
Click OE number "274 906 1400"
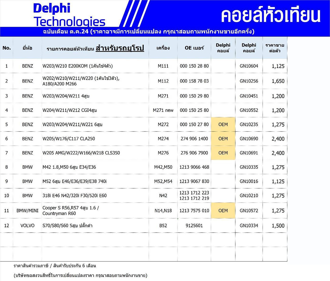pyautogui.click(x=194, y=139)
